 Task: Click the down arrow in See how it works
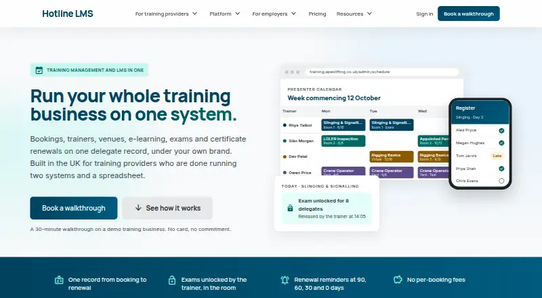(138, 208)
